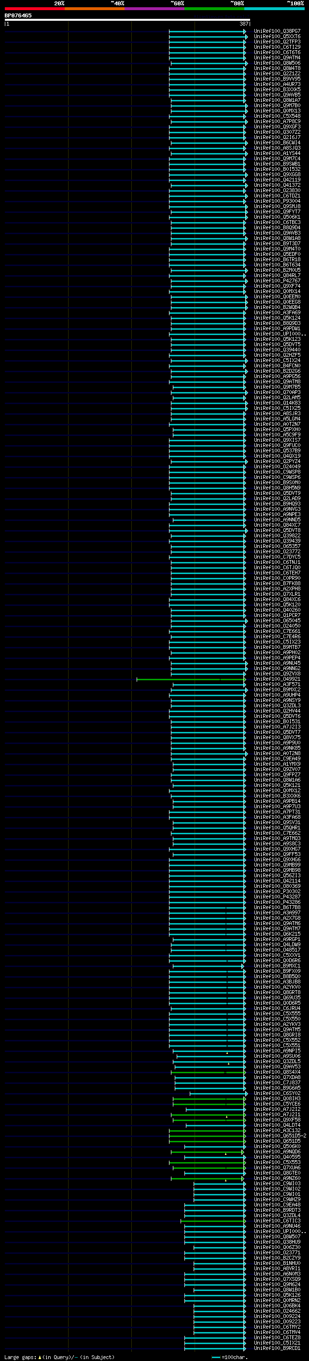
Task: Open hit UniRef100_Q2TFP3
Action: point(277,42)
